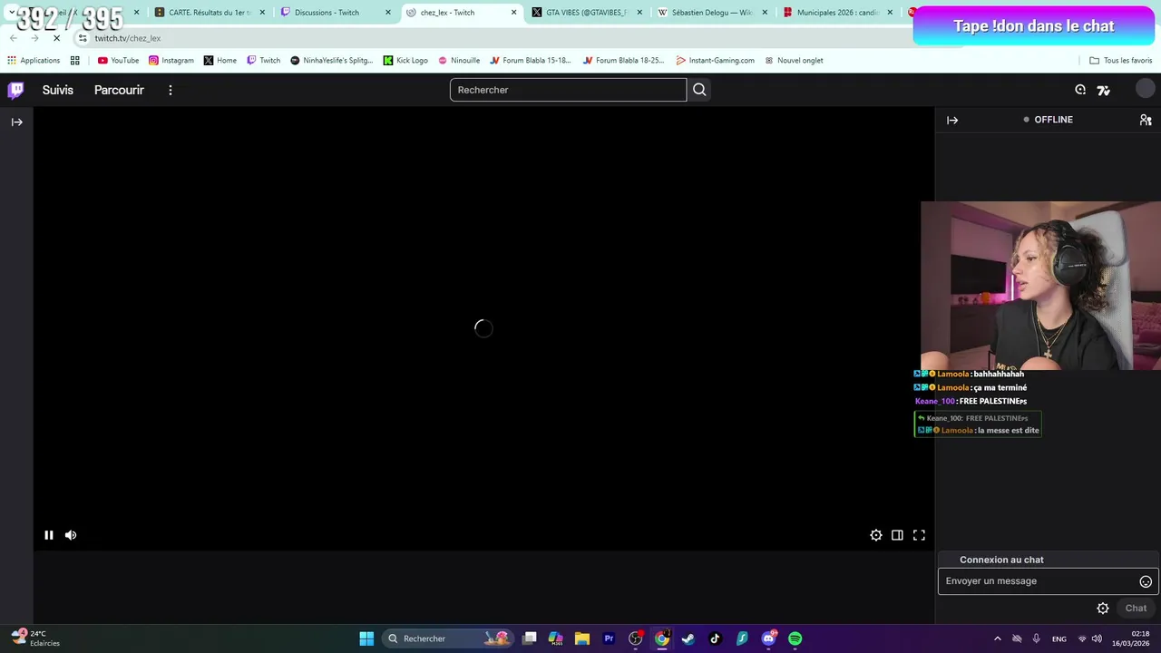Open Forum Blabla 18-25 bookmark
The width and height of the screenshot is (1161, 653).
click(624, 61)
